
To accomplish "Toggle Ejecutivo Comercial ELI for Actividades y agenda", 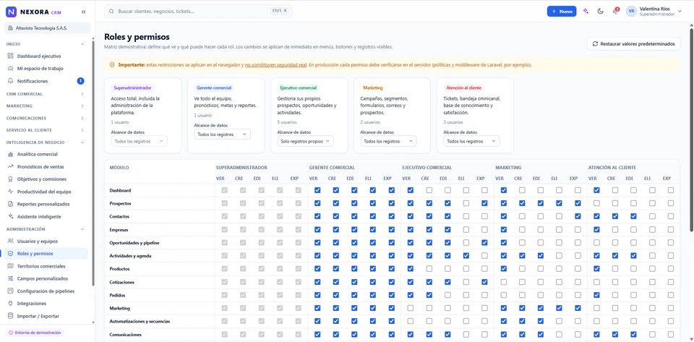I will click(466, 256).
